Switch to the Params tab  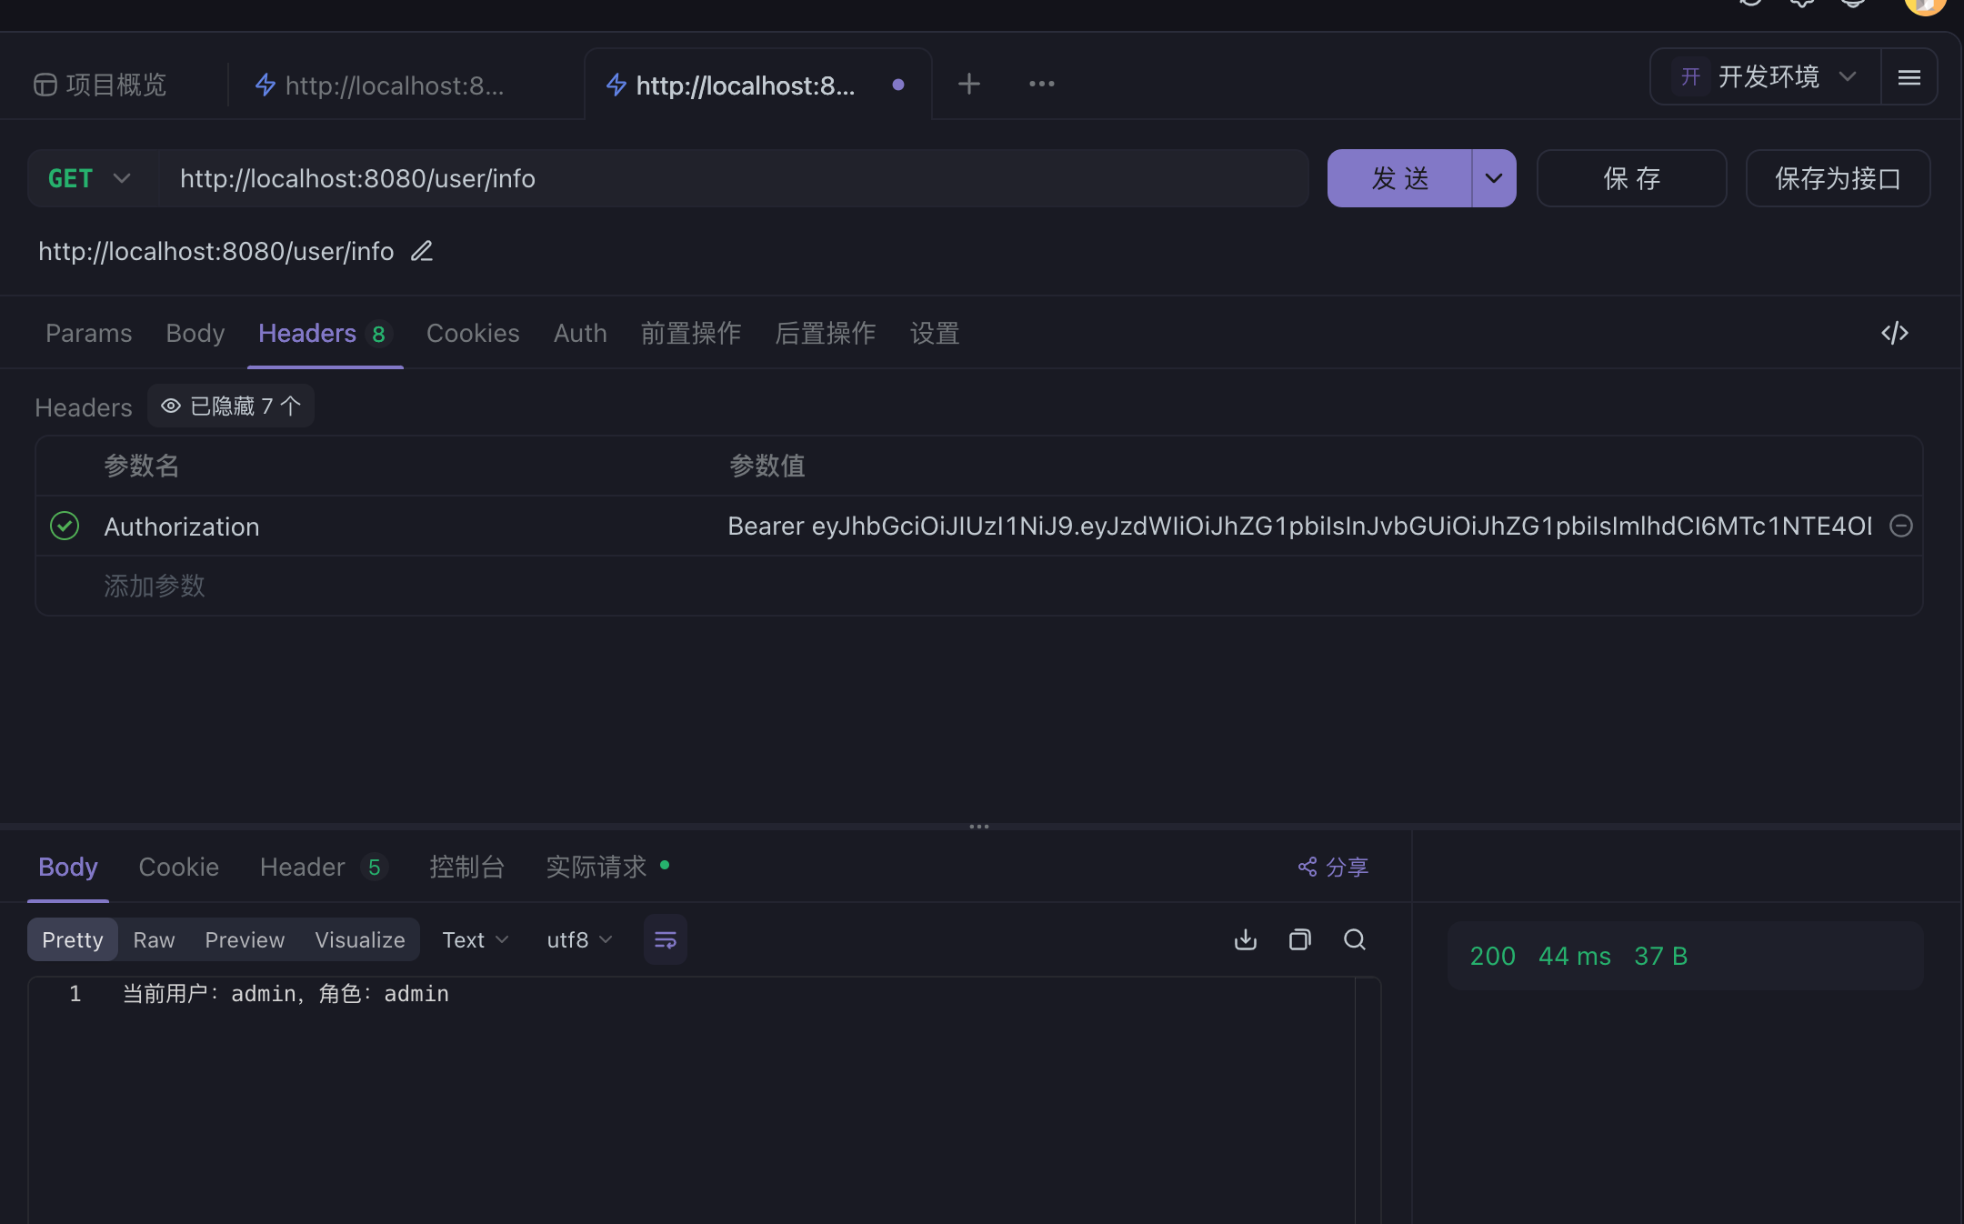point(88,334)
